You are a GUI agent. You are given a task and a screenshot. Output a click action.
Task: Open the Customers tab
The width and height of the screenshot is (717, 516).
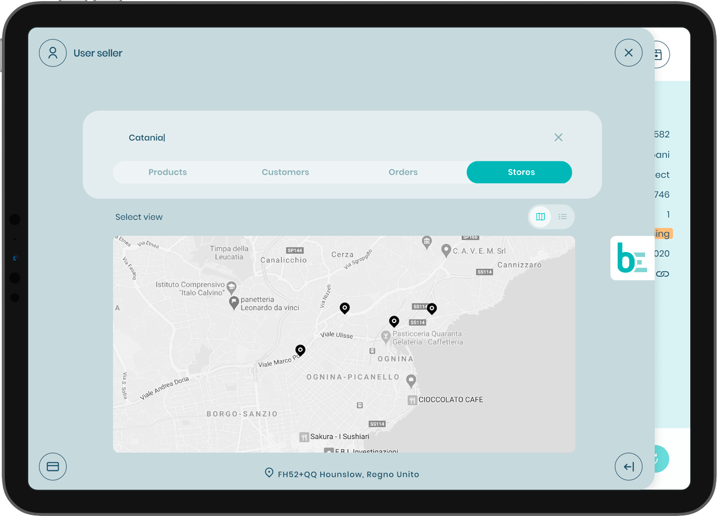pos(286,172)
